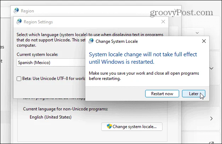222x144 pixels.
Task: Click globe icon in Region window title
Action: pyautogui.click(x=16, y=11)
